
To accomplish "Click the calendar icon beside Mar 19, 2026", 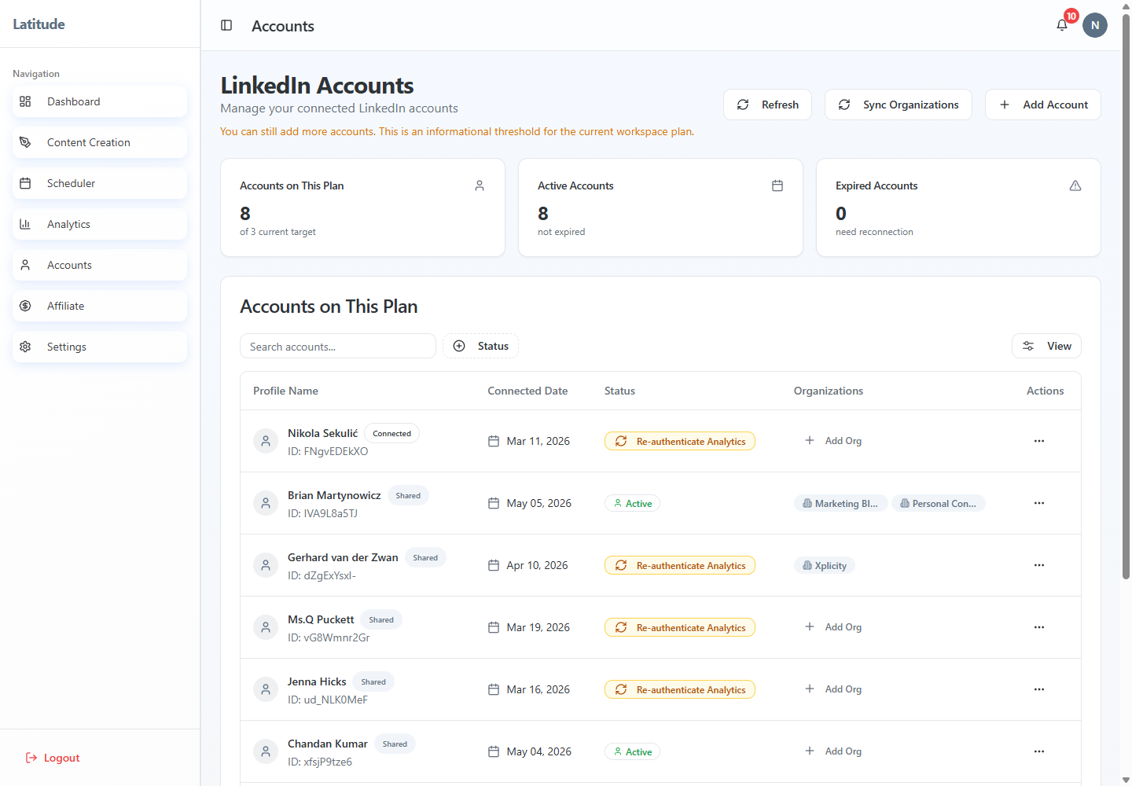I will [x=494, y=627].
